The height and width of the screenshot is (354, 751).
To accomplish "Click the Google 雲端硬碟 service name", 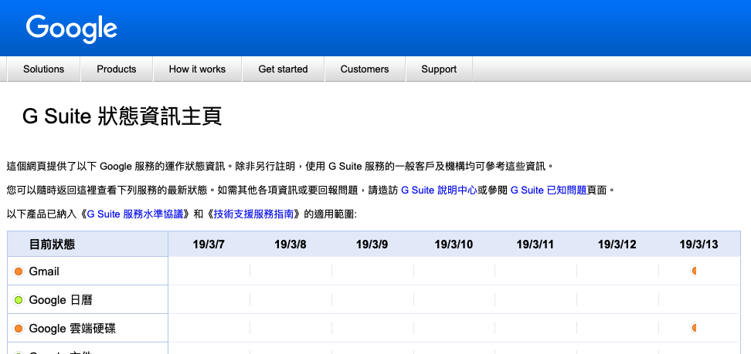I will tap(73, 329).
